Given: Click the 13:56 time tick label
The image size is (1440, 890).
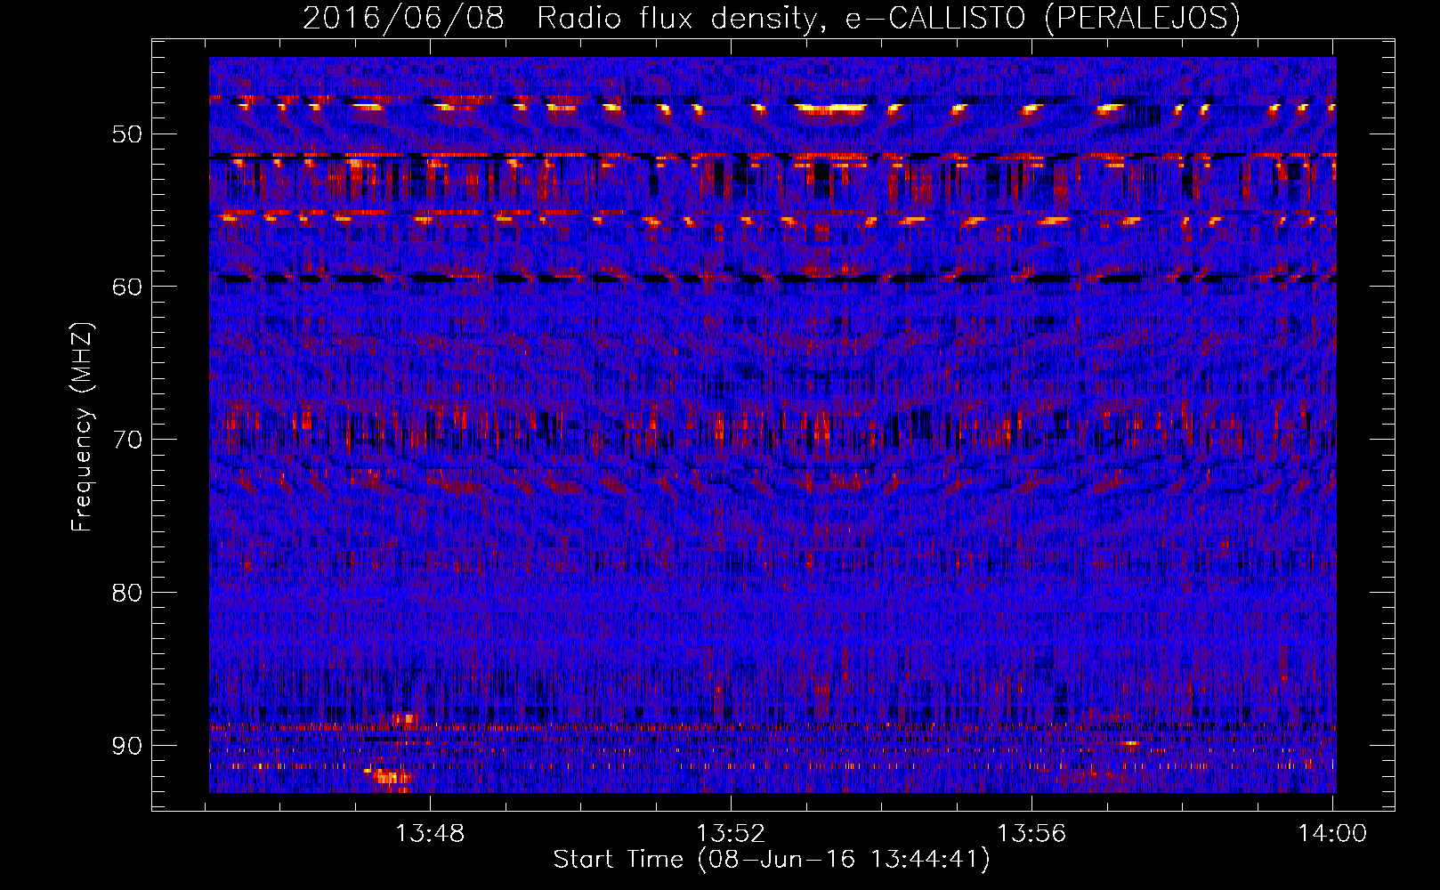Looking at the screenshot, I should [1031, 834].
